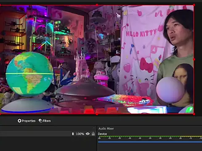202x151 pixels.
Task: Toggle the padlock to lock the source
Action: 93,134
